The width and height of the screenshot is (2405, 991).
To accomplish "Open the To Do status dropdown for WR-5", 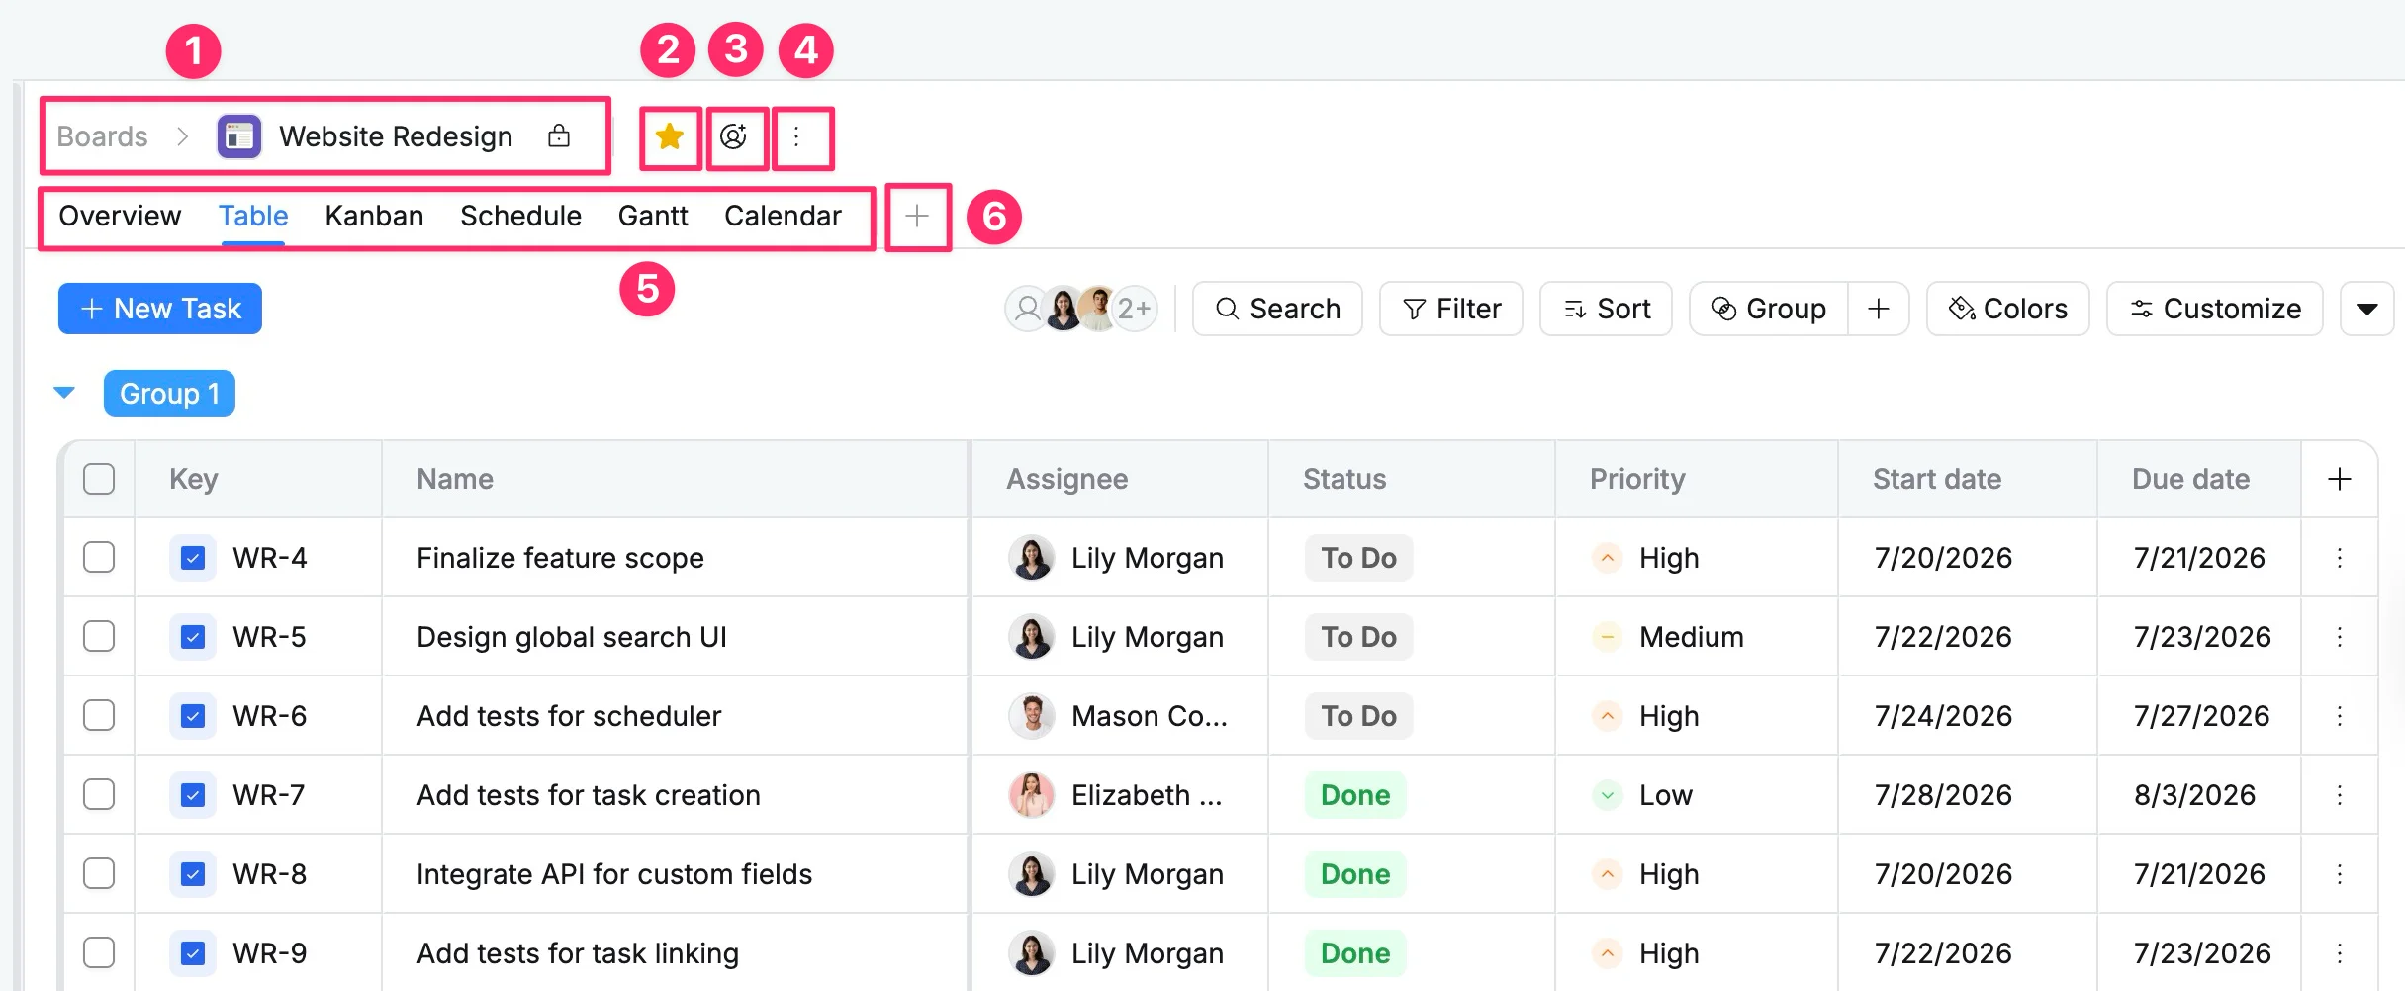I will coord(1358,637).
